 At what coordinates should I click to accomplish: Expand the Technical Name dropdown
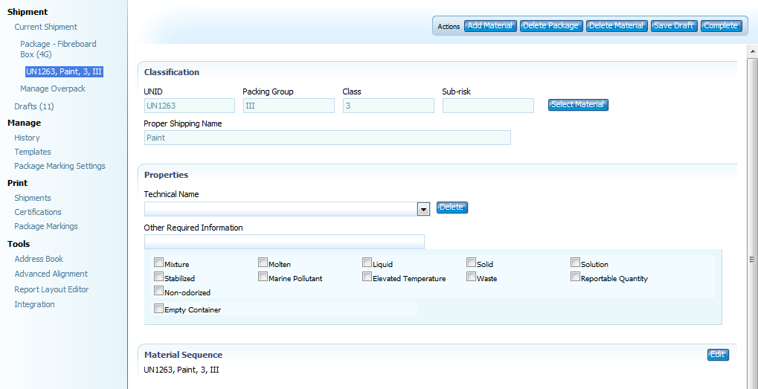423,209
